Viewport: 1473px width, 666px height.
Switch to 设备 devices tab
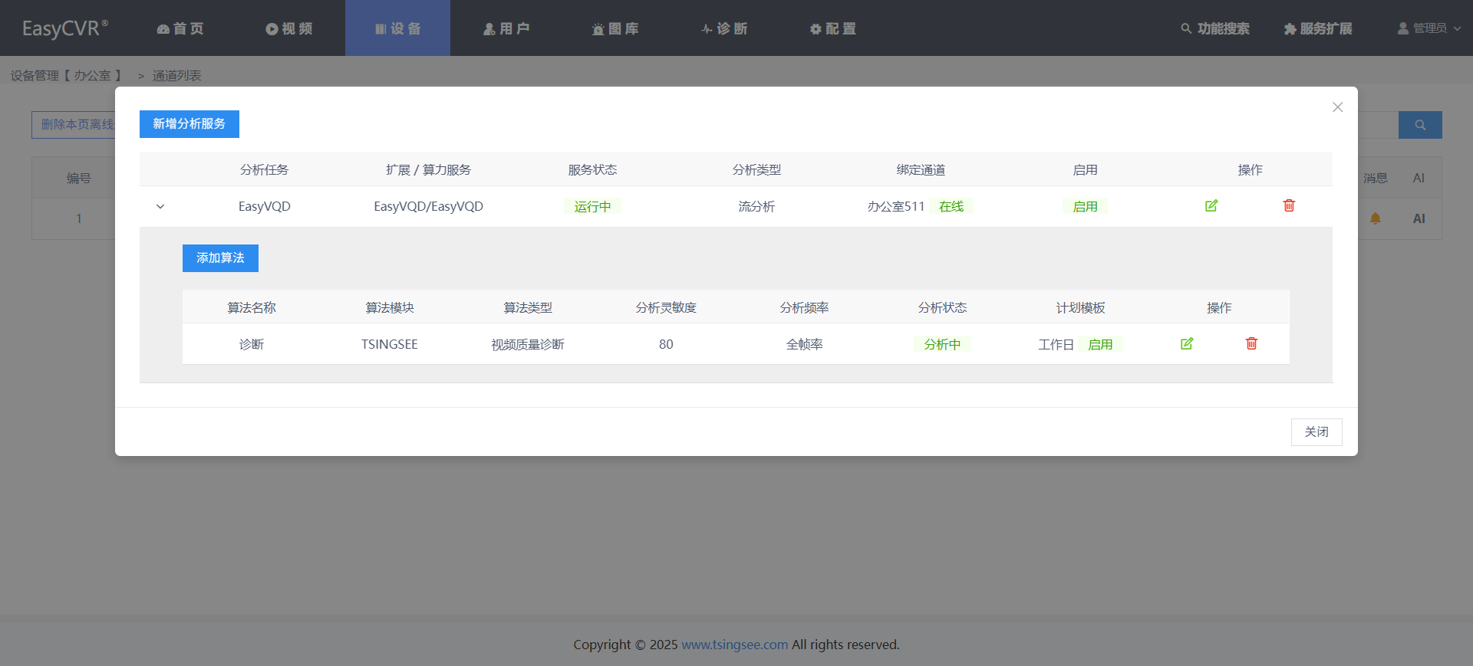(x=397, y=28)
